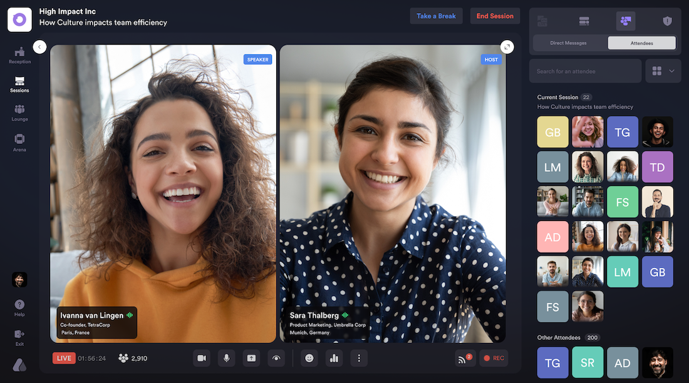Click the Take a Break button
689x383 pixels.
click(x=437, y=16)
